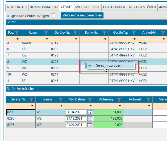Click GeräteTyp cell of position 6 row
The width and height of the screenshot is (167, 141).
[123, 49]
